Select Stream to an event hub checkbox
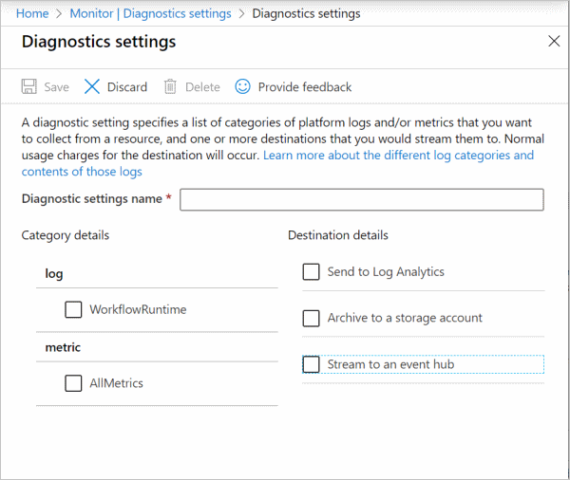The image size is (570, 480). [311, 364]
